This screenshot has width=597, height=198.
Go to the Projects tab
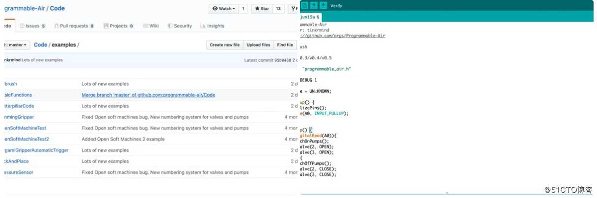tap(118, 26)
